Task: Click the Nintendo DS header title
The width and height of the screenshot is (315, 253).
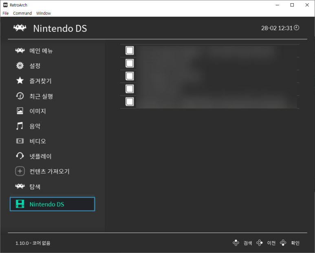Action: click(x=60, y=28)
